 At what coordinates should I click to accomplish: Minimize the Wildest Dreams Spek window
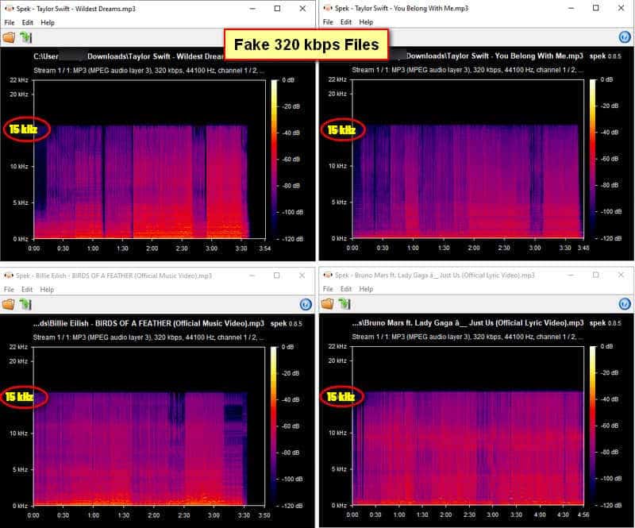pyautogui.click(x=252, y=9)
